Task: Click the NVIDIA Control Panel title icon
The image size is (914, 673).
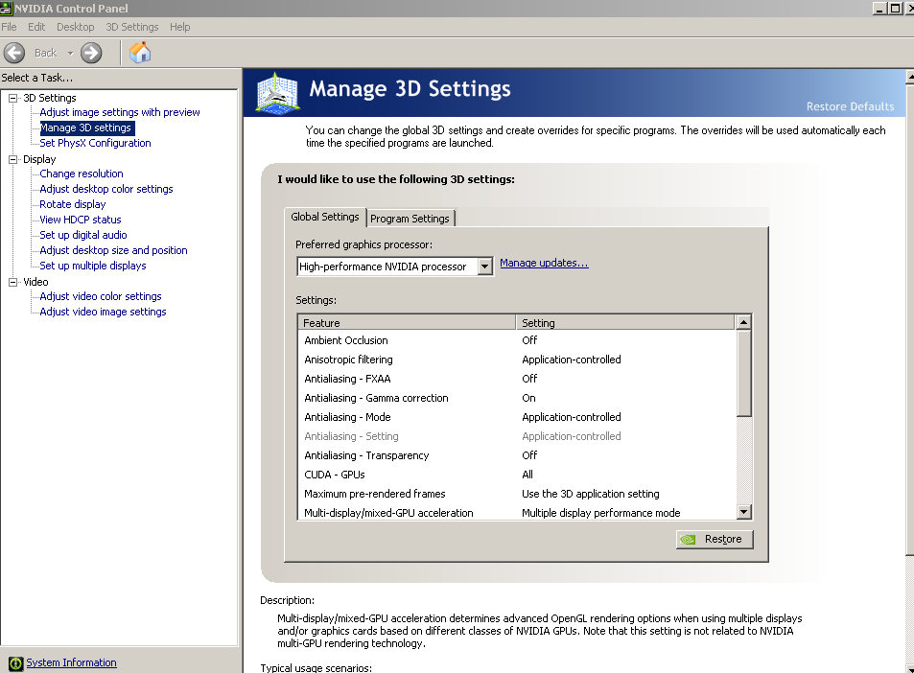Action: (6, 9)
